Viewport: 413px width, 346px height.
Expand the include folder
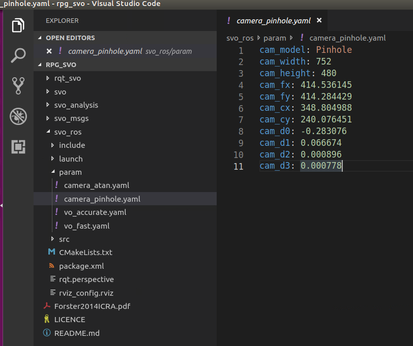click(52, 145)
